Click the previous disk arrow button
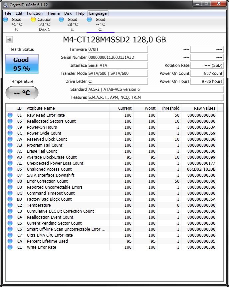Image resolution: width=229 pixels, height=287 pixels. (x=9, y=39)
